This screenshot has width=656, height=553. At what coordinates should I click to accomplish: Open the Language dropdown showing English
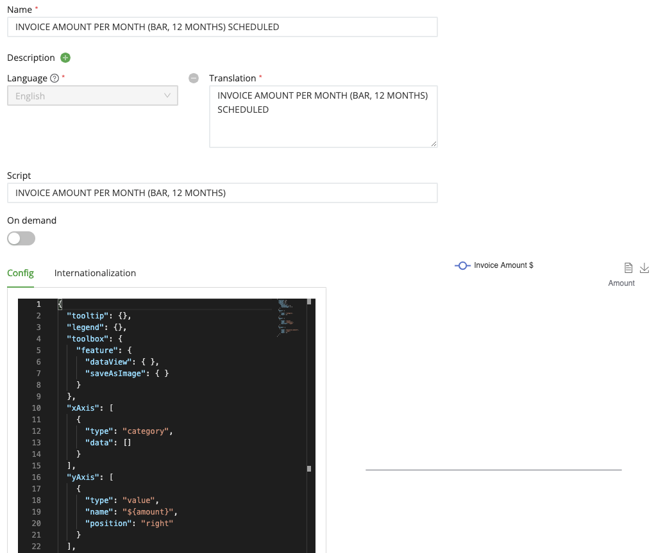(92, 96)
